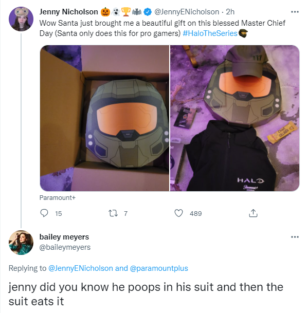The height and width of the screenshot is (313, 307).
Task: Open the Master Chief helmet box photo
Action: click(104, 118)
